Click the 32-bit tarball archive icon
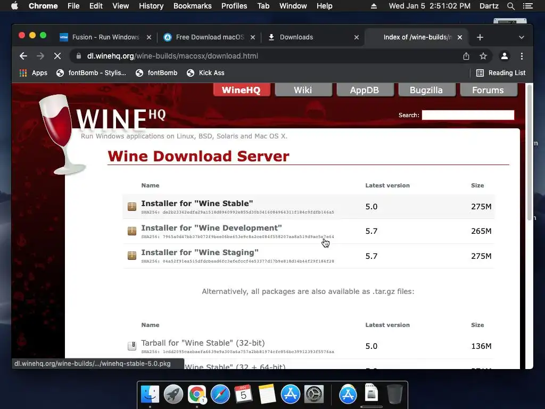545x409 pixels. pyautogui.click(x=132, y=346)
